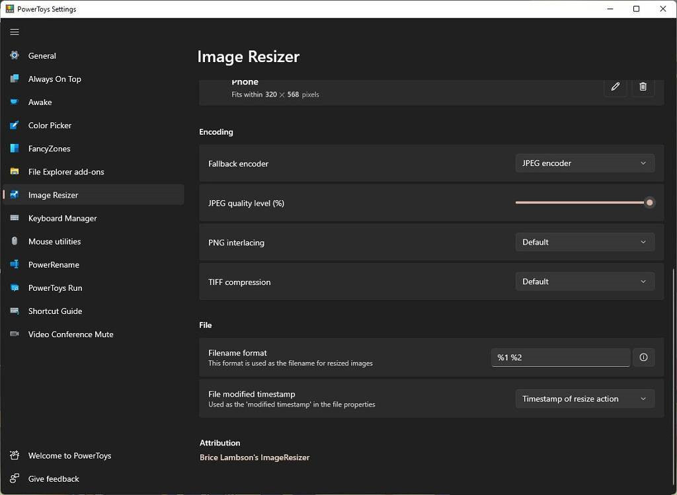Open Brice Lambson's ImageResizer link
This screenshot has width=677, height=495.
[x=255, y=457]
